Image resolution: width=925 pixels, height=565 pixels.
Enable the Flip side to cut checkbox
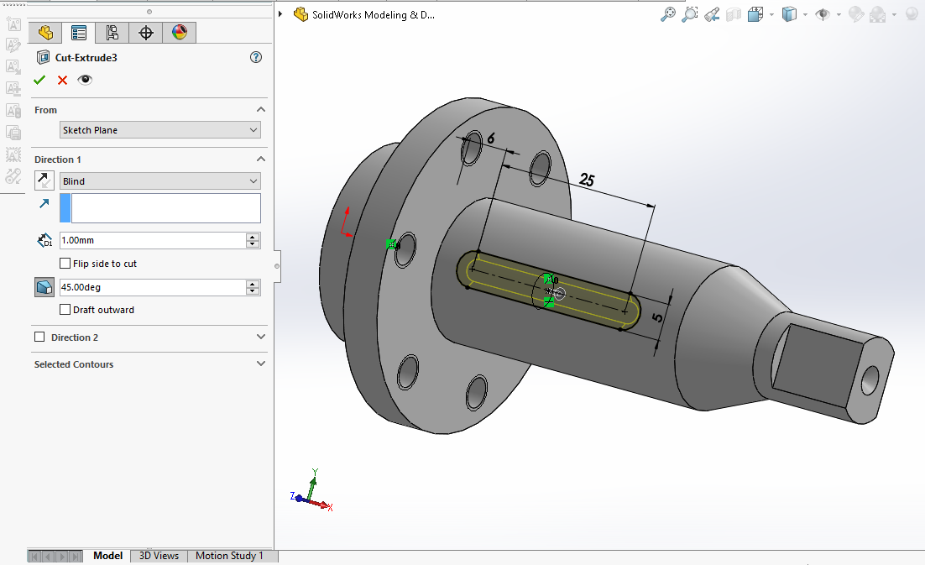coord(65,264)
